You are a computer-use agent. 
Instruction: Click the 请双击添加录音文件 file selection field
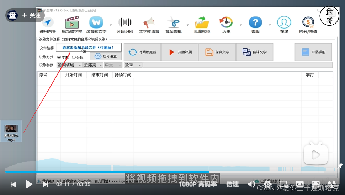[89, 47]
